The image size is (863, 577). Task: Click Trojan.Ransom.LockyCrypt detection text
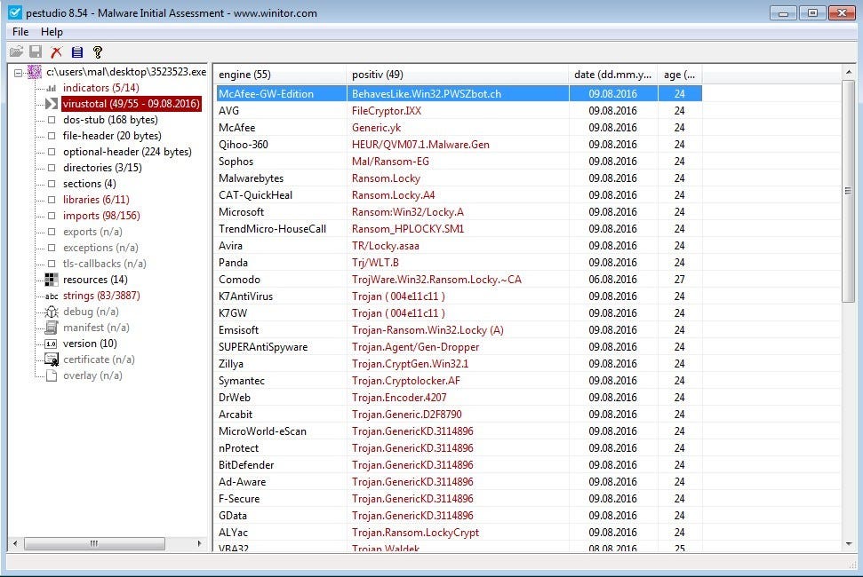coord(415,533)
